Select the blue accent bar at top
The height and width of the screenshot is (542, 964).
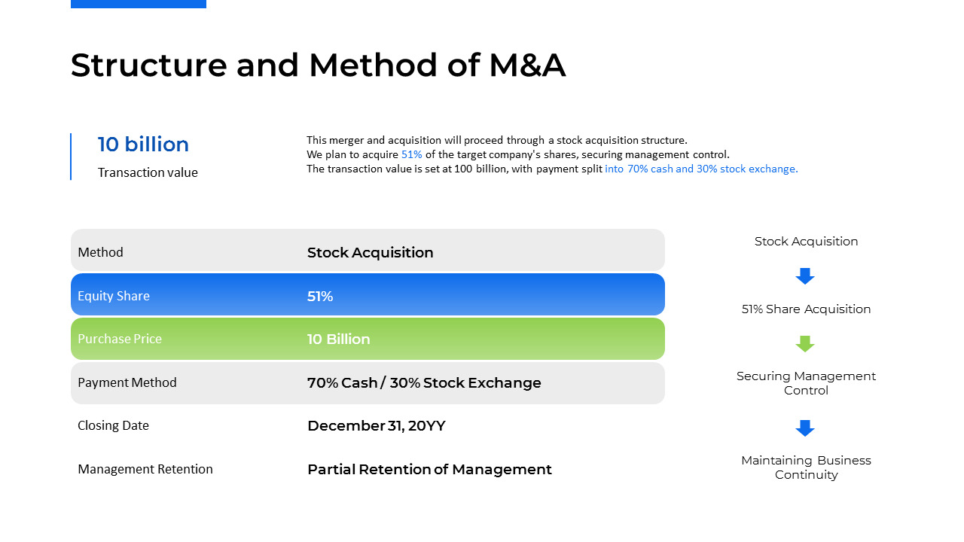[139, 4]
